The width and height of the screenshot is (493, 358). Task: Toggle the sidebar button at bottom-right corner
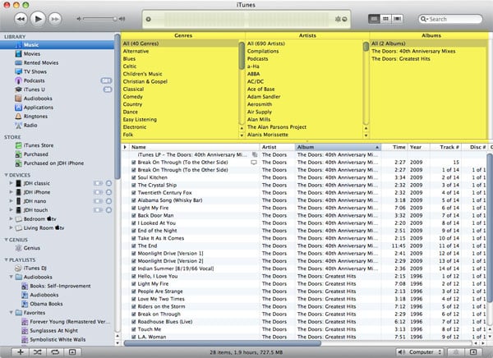[x=473, y=352]
